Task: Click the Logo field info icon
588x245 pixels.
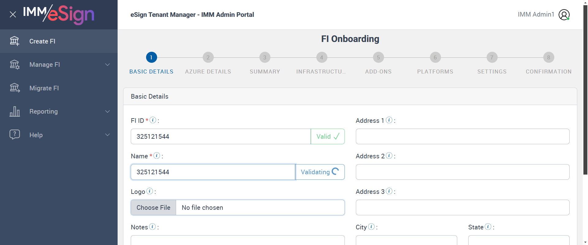Action: click(149, 191)
